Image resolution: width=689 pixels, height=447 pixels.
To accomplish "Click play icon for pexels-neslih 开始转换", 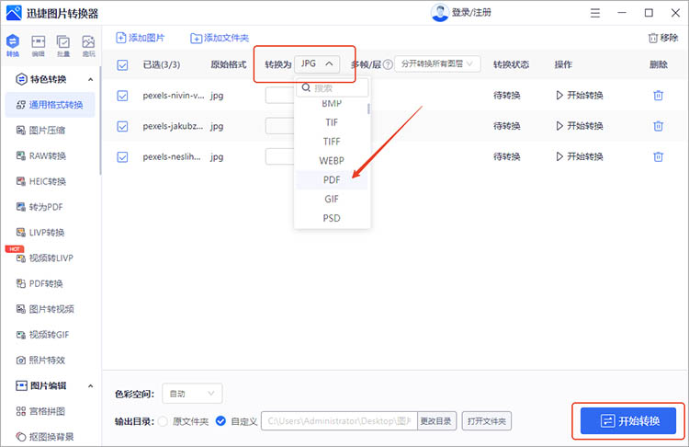I will point(559,156).
